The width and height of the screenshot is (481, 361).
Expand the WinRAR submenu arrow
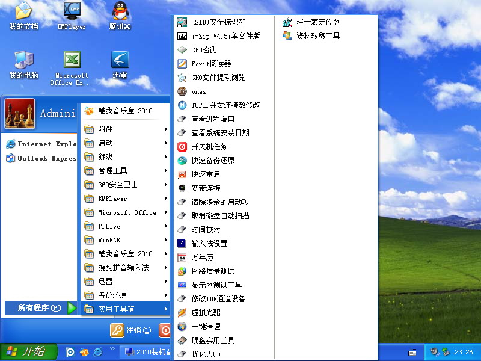click(x=166, y=239)
